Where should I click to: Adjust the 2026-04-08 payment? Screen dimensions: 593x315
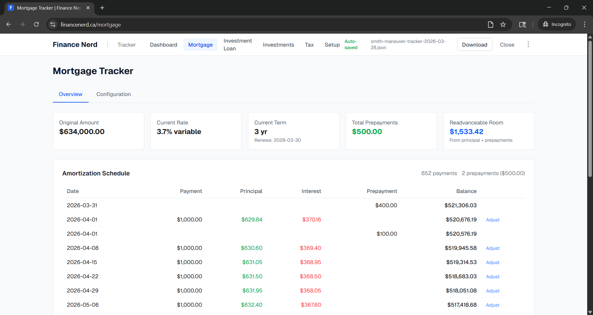pos(492,248)
